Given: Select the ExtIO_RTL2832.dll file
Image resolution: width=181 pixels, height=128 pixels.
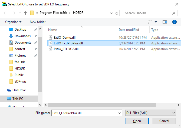Looking at the screenshot, I should point(66,49).
